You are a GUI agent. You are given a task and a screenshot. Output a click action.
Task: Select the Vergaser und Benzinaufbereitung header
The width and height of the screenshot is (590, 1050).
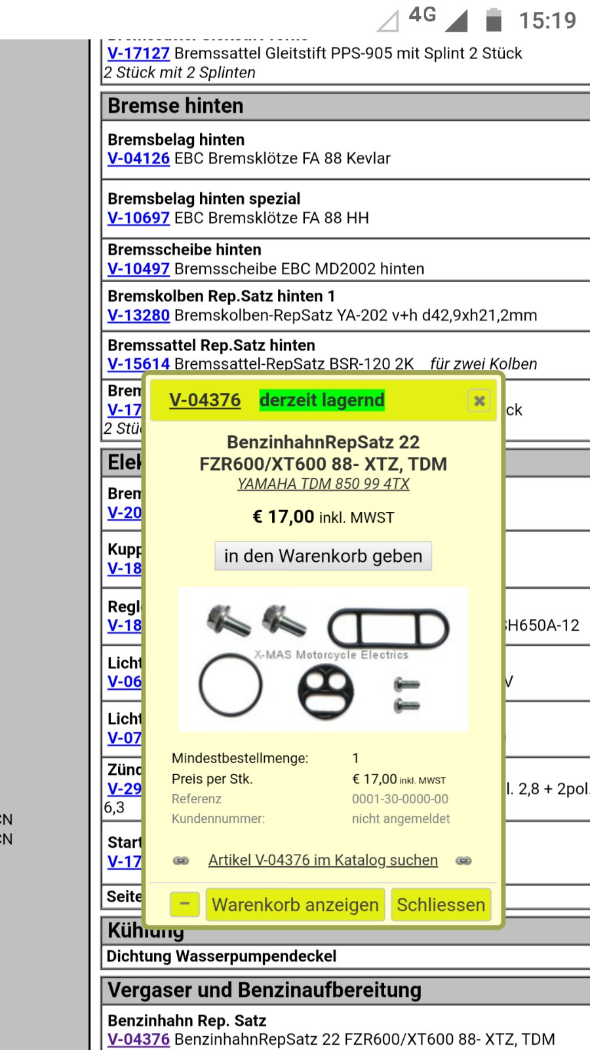(346, 990)
